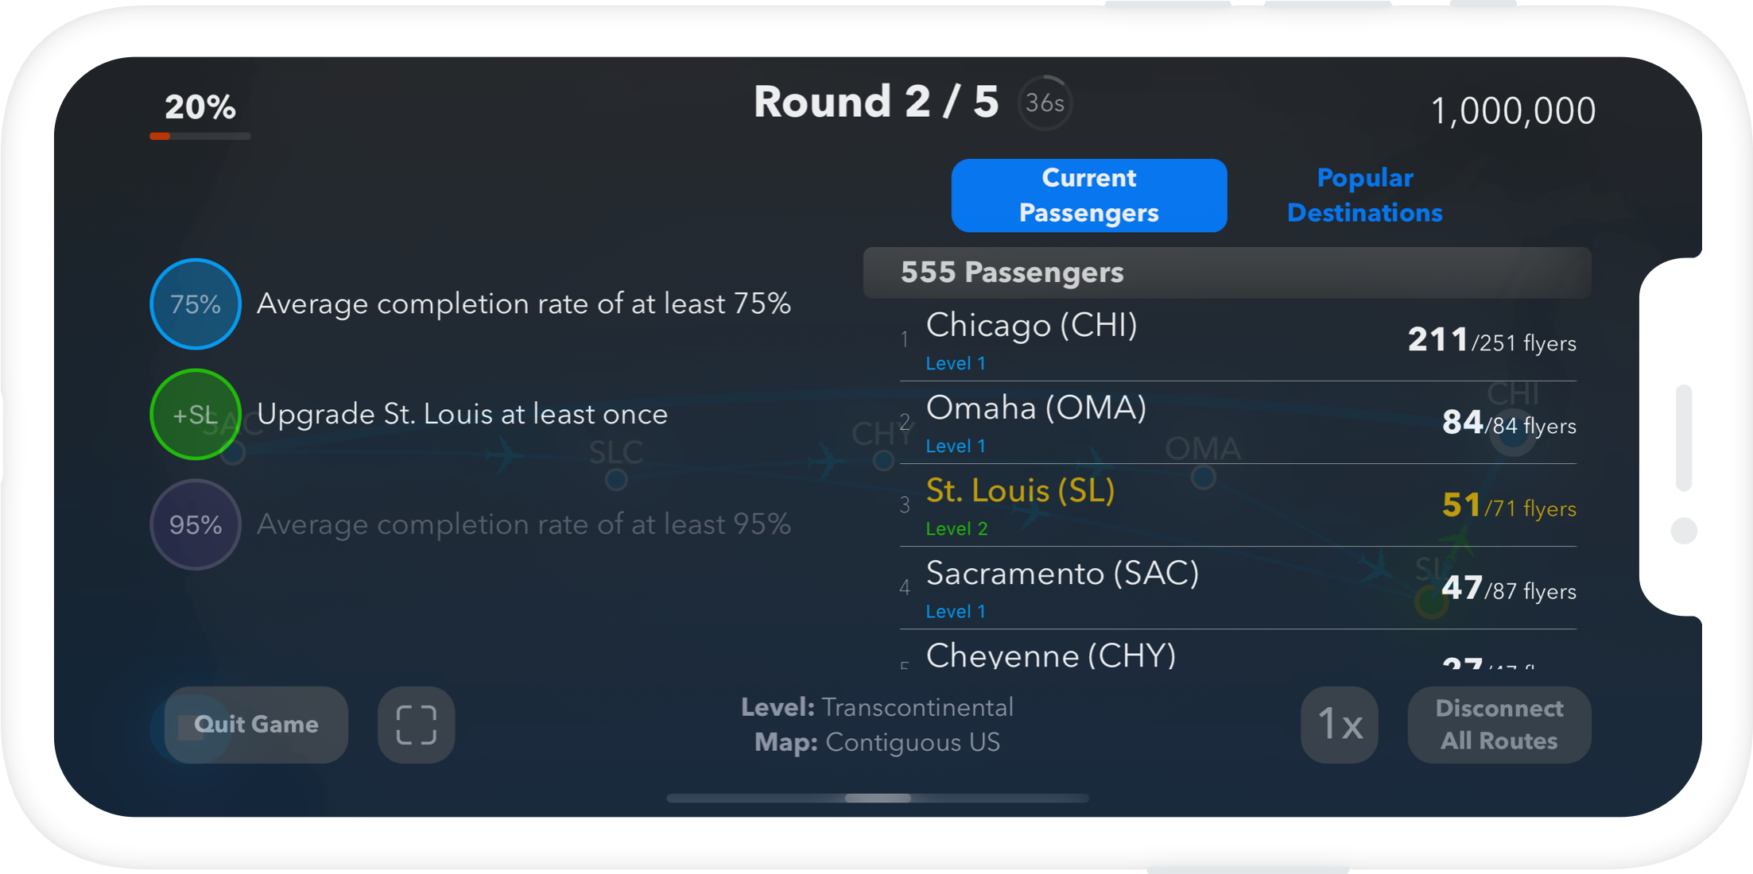1753x874 pixels.
Task: Click the 555 Passengers list header
Action: click(x=1227, y=273)
